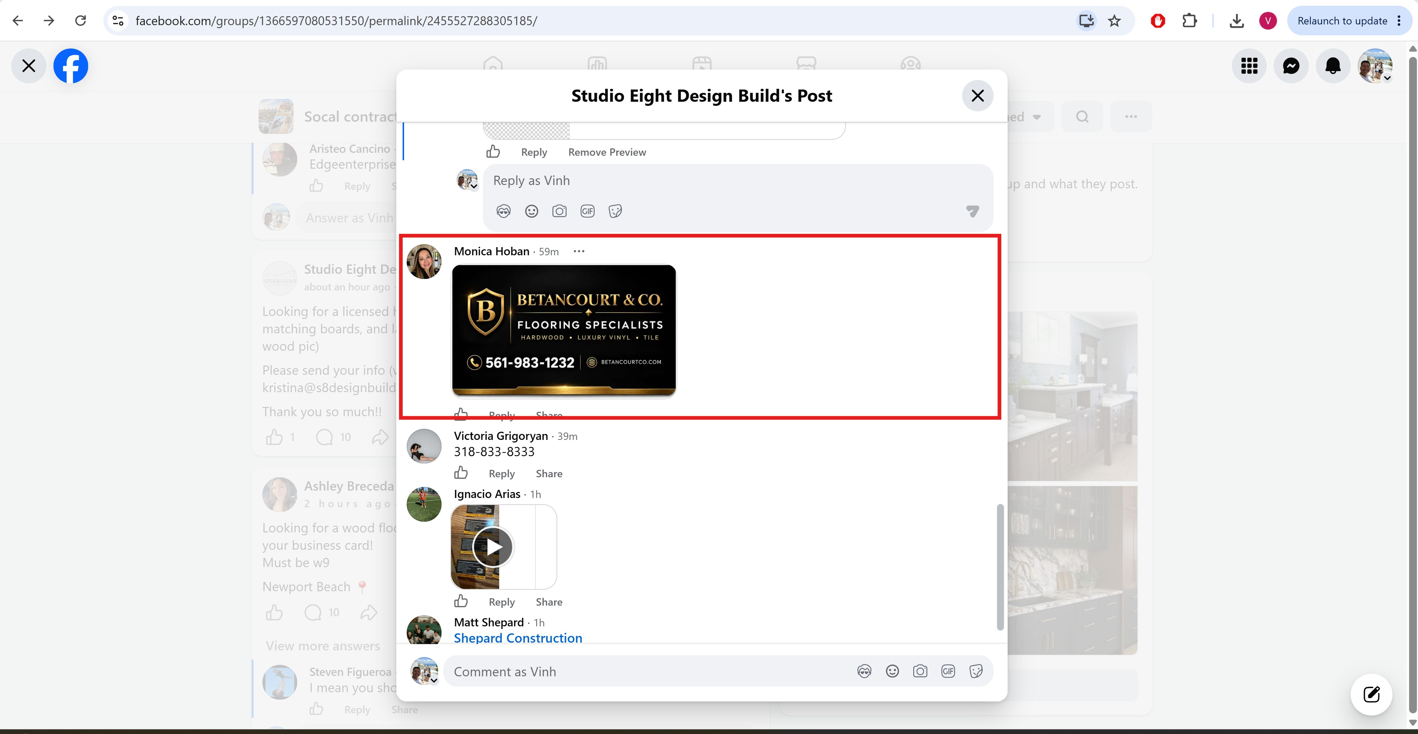The height and width of the screenshot is (734, 1418).
Task: Open the Chrome profile V avatar
Action: coord(1268,21)
